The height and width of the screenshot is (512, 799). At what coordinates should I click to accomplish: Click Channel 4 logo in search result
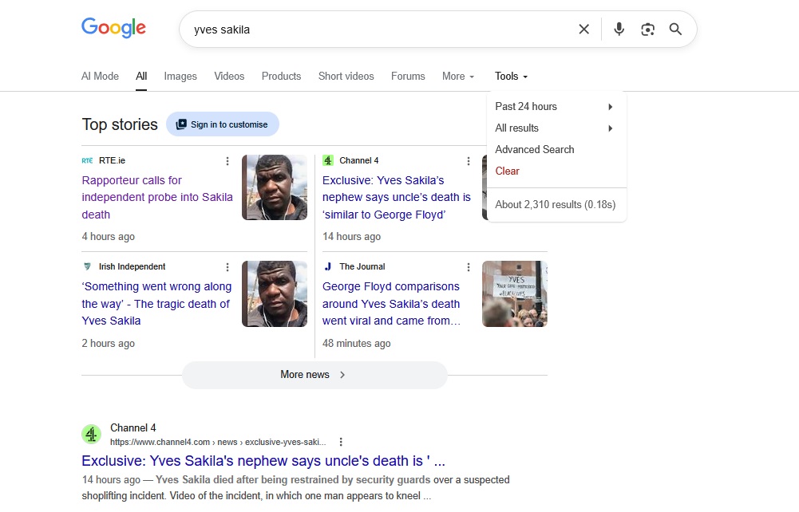tap(92, 434)
